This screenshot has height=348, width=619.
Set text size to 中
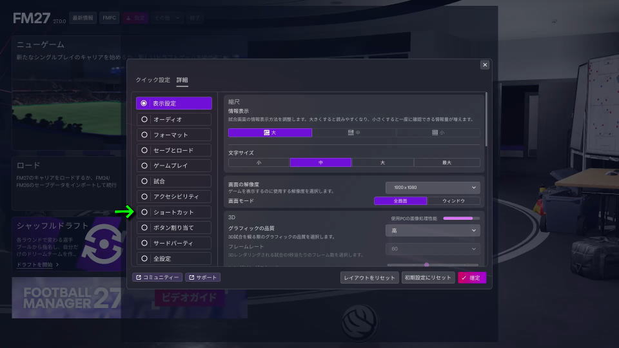point(320,162)
